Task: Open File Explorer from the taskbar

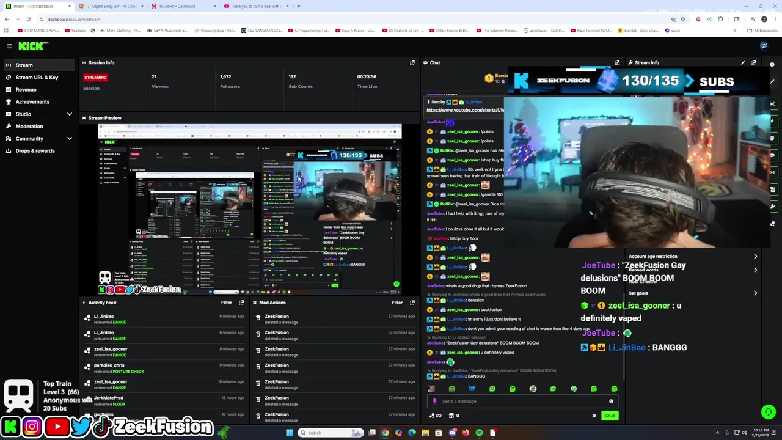Action: (x=425, y=433)
